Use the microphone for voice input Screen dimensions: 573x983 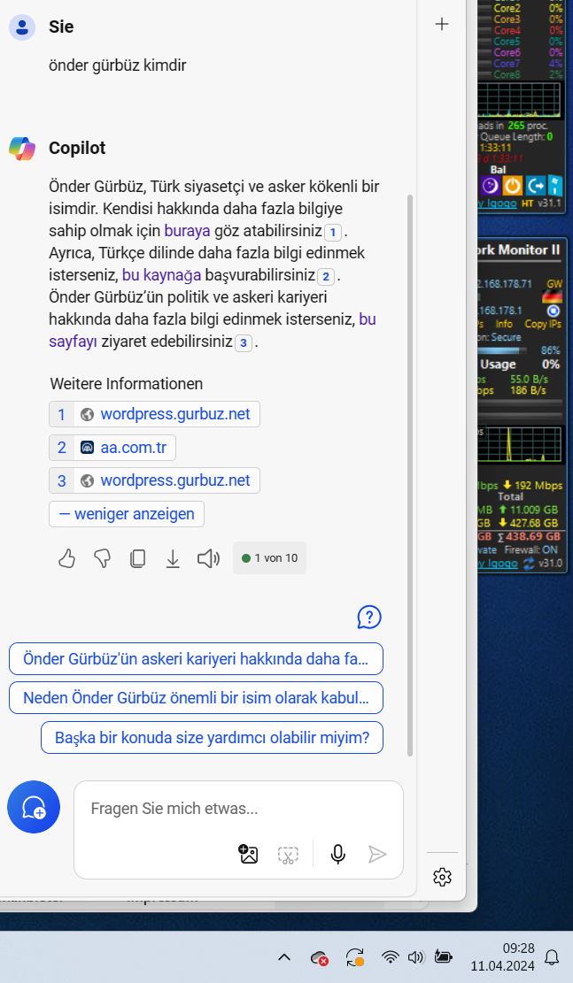coord(337,854)
